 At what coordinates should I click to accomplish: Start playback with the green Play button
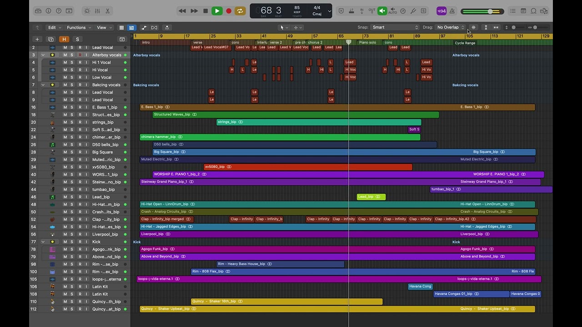pyautogui.click(x=217, y=11)
